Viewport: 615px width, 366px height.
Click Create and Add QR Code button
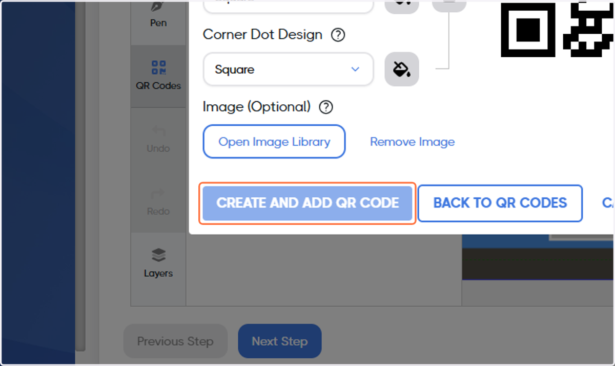307,203
